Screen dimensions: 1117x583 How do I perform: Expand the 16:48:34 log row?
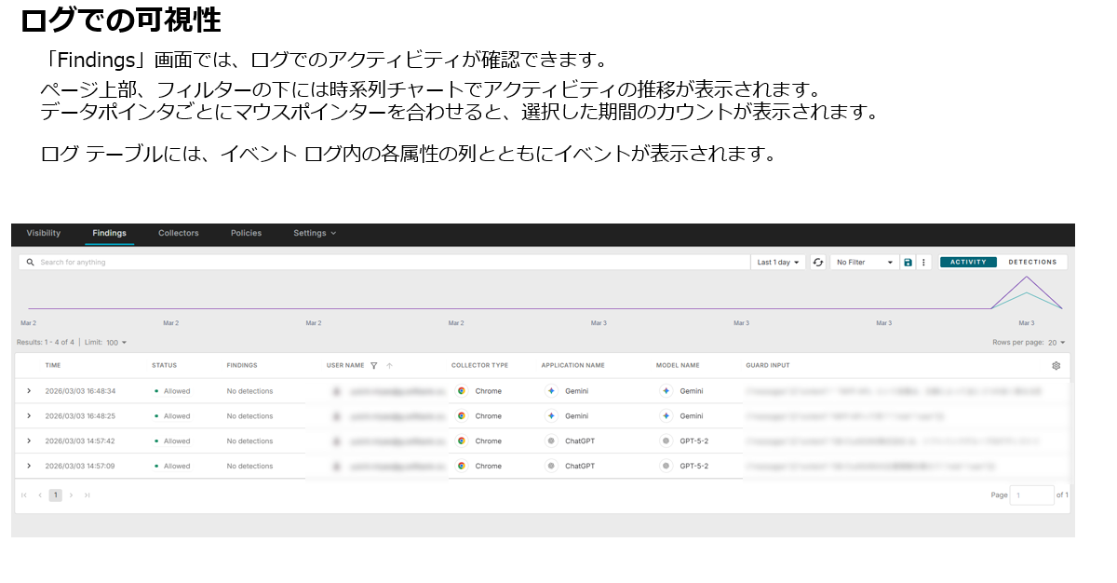29,391
